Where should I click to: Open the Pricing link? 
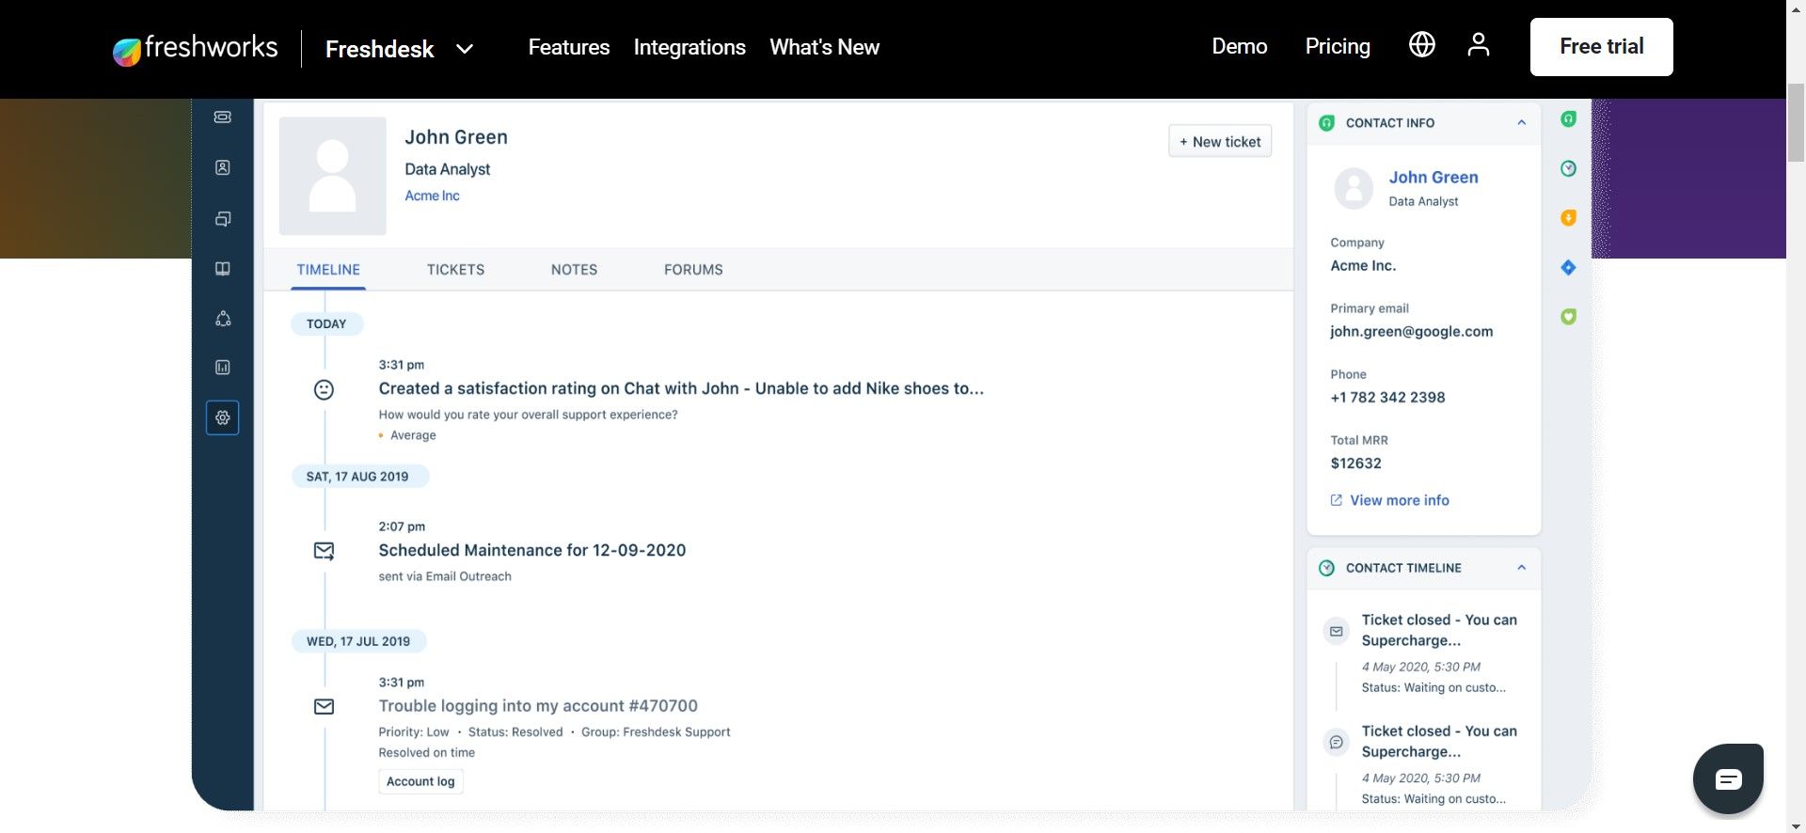click(1338, 46)
